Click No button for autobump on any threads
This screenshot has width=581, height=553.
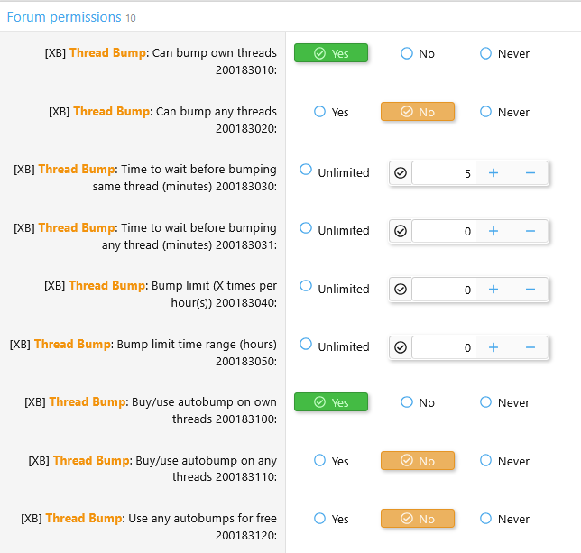point(418,461)
